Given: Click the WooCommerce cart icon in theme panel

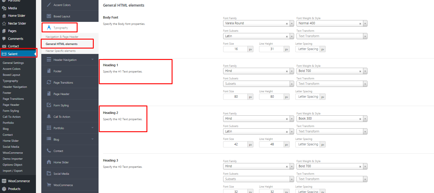Looking at the screenshot, I should pos(49,185).
